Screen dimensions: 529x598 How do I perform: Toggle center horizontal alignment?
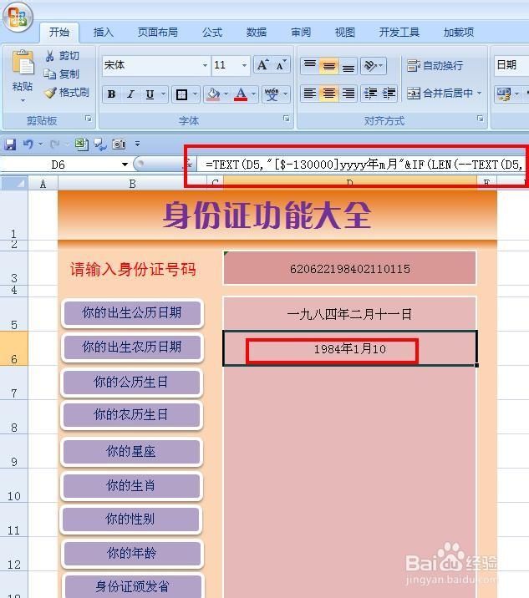328,94
